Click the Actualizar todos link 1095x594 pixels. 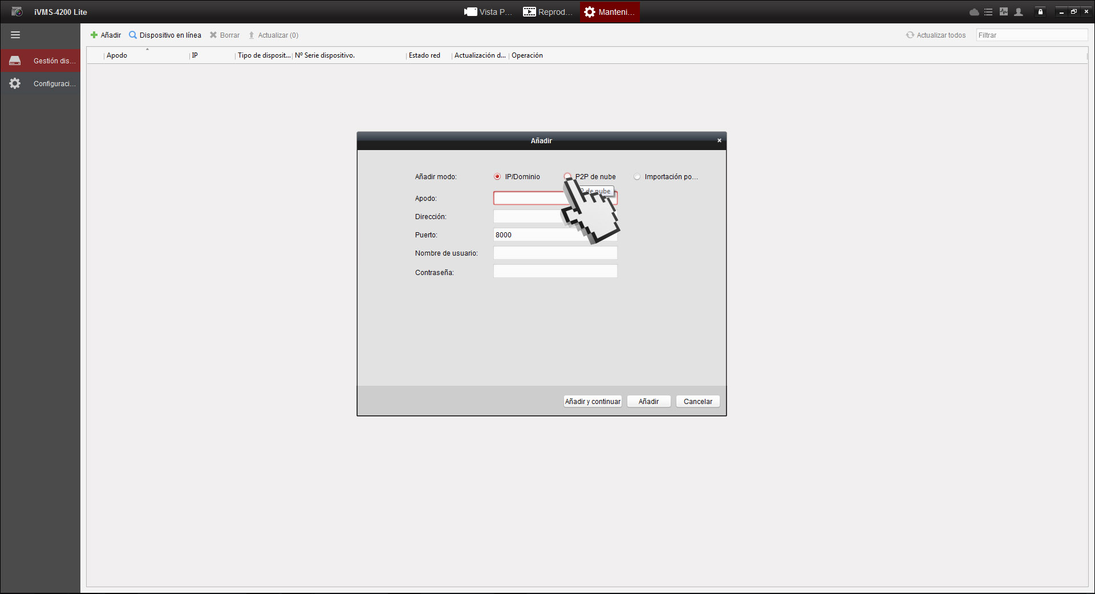coord(941,35)
